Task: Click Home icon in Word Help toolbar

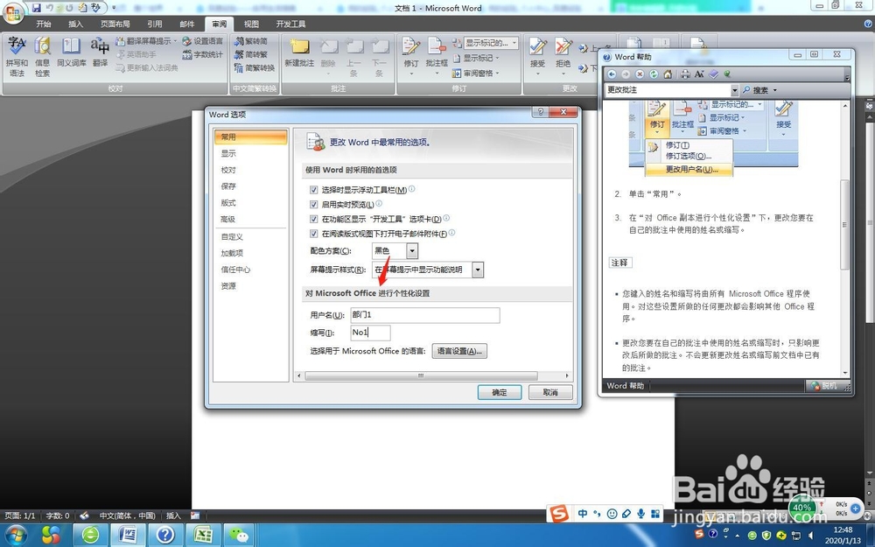Action: tap(668, 74)
